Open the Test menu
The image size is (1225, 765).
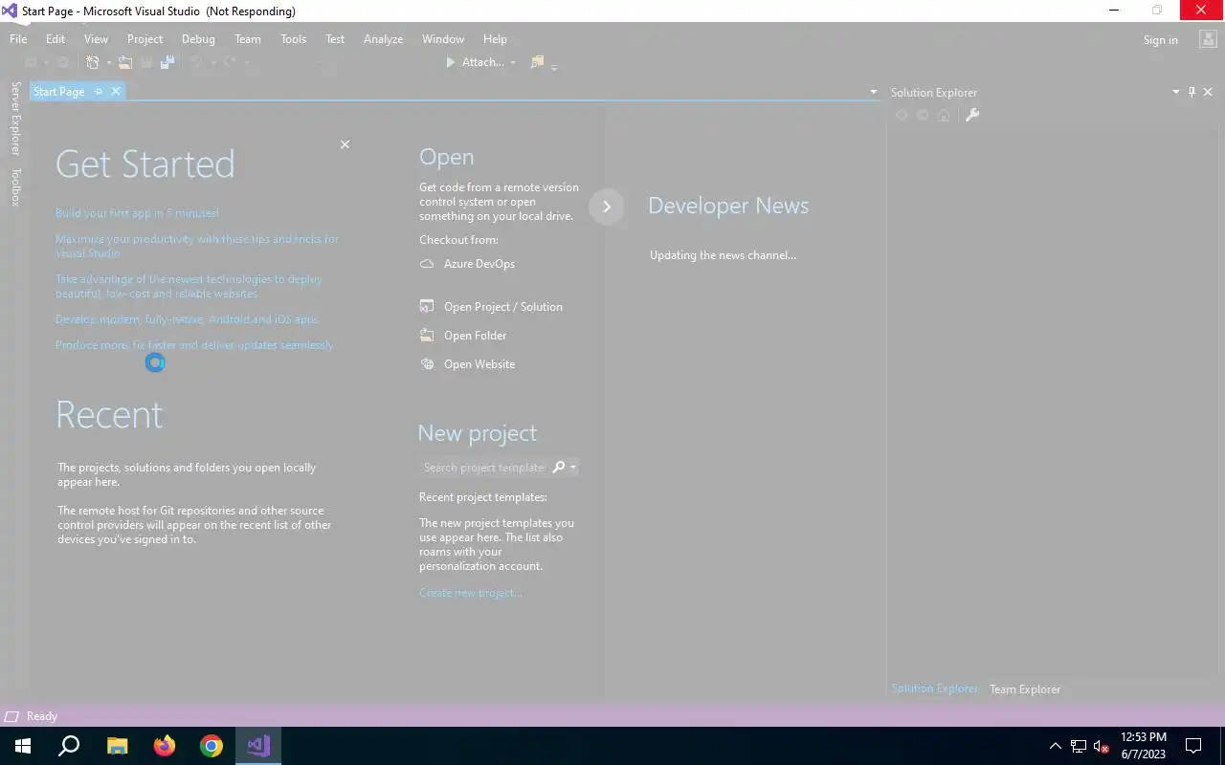[335, 39]
